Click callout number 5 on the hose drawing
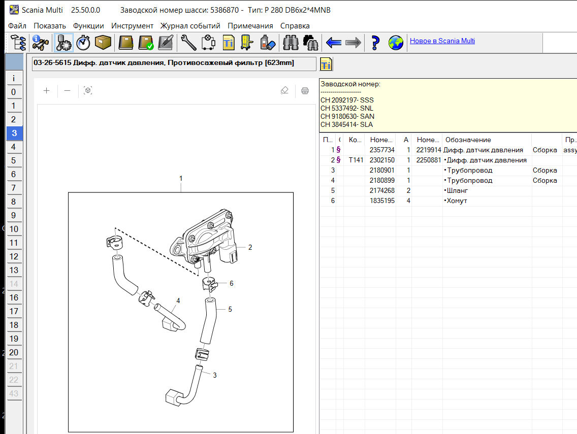Image resolution: width=577 pixels, height=434 pixels. [230, 309]
